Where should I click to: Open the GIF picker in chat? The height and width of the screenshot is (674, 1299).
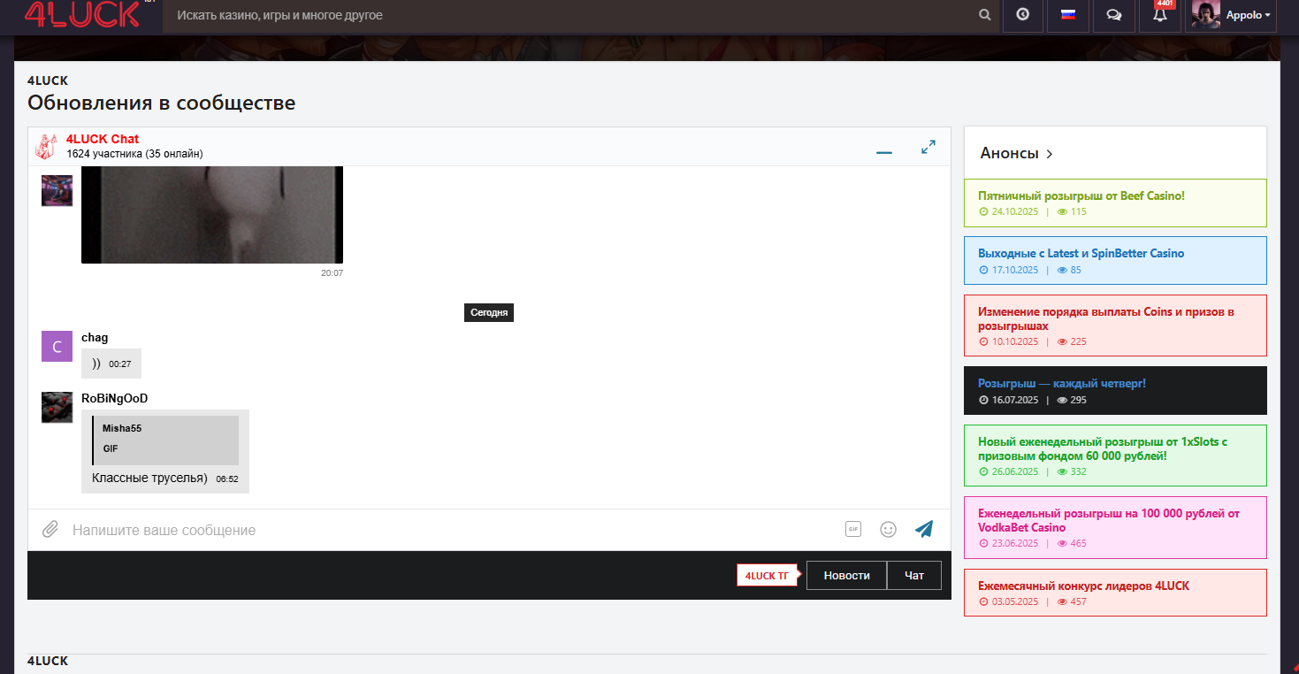pos(852,529)
